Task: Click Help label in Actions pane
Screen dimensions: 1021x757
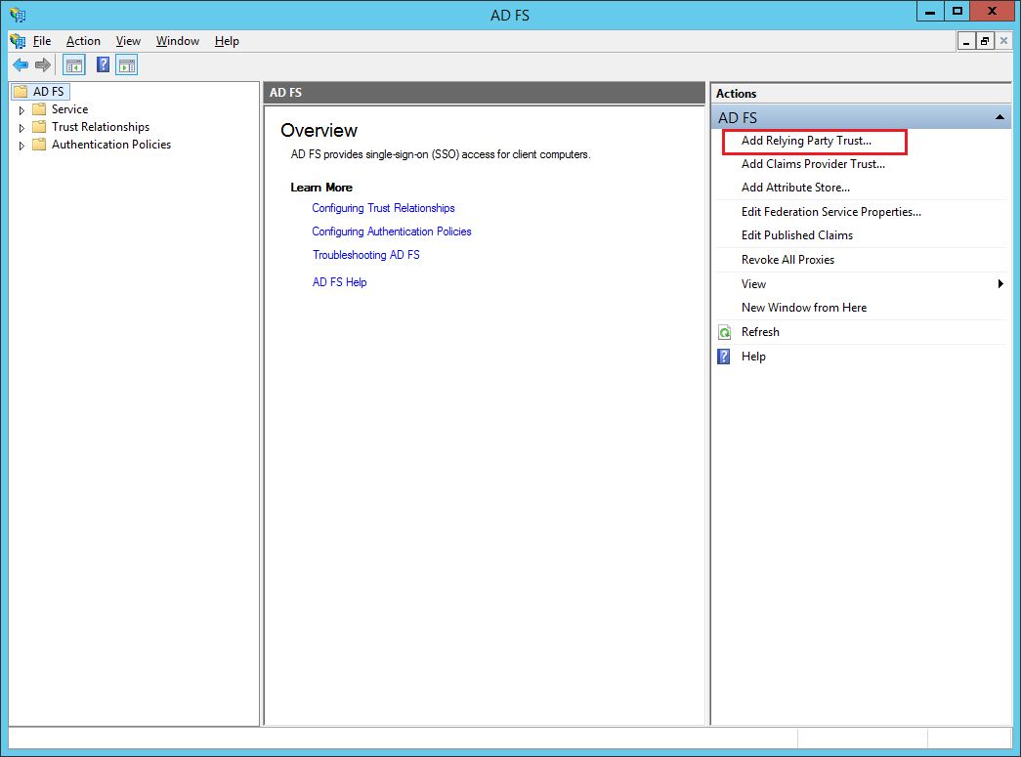Action: tap(753, 357)
